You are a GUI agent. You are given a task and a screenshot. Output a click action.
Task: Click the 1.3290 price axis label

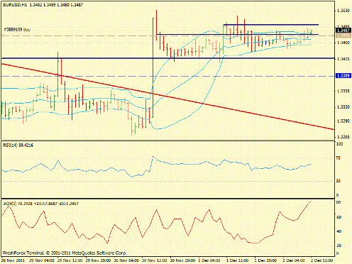coord(343,121)
